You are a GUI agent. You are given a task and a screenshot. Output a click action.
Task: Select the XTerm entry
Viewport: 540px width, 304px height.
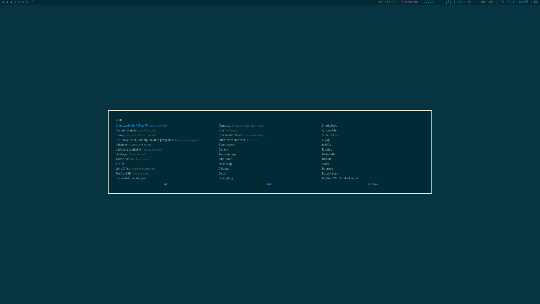click(120, 164)
